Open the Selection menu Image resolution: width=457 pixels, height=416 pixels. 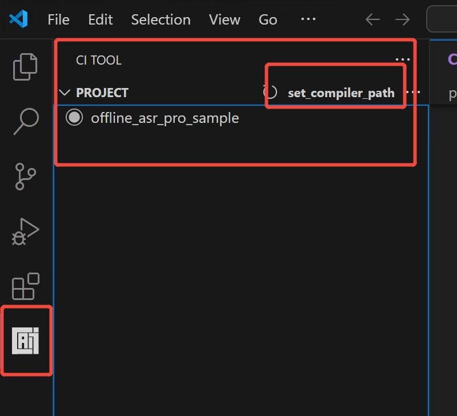[x=161, y=19]
